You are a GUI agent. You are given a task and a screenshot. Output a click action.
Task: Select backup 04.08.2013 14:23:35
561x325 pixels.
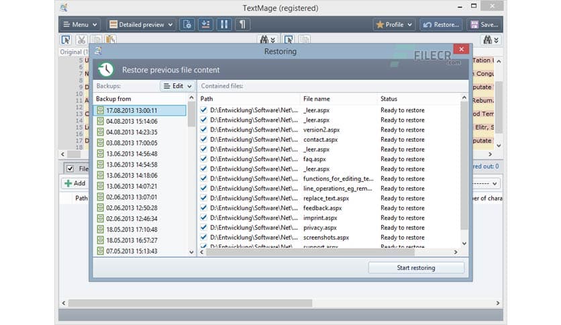click(140, 132)
